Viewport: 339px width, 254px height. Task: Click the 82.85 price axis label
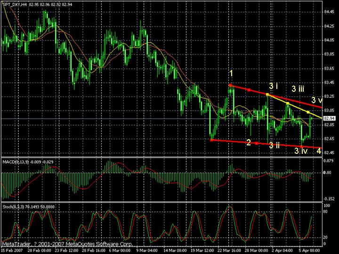(329, 125)
